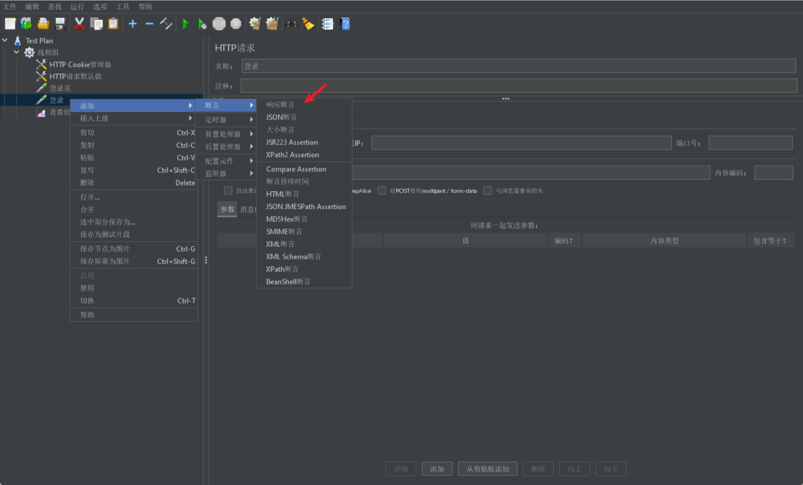
Task: Click the 运行 toolbar icon
Action: pyautogui.click(x=185, y=23)
